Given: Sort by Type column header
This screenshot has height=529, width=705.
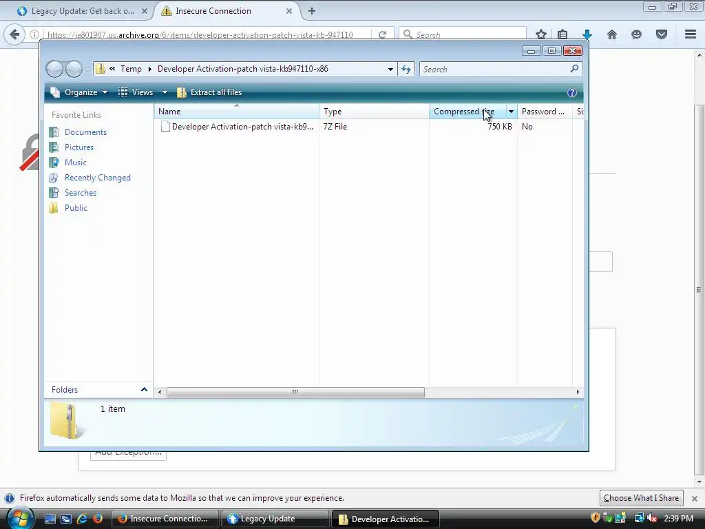Looking at the screenshot, I should [x=374, y=112].
